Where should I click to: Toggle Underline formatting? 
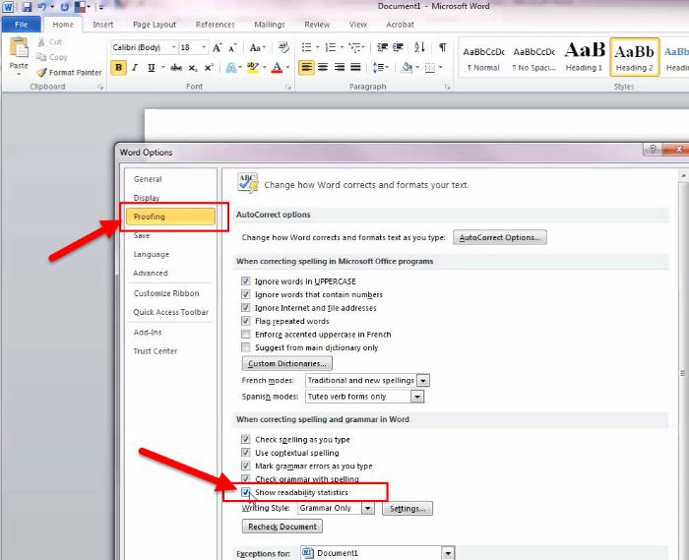coord(152,68)
